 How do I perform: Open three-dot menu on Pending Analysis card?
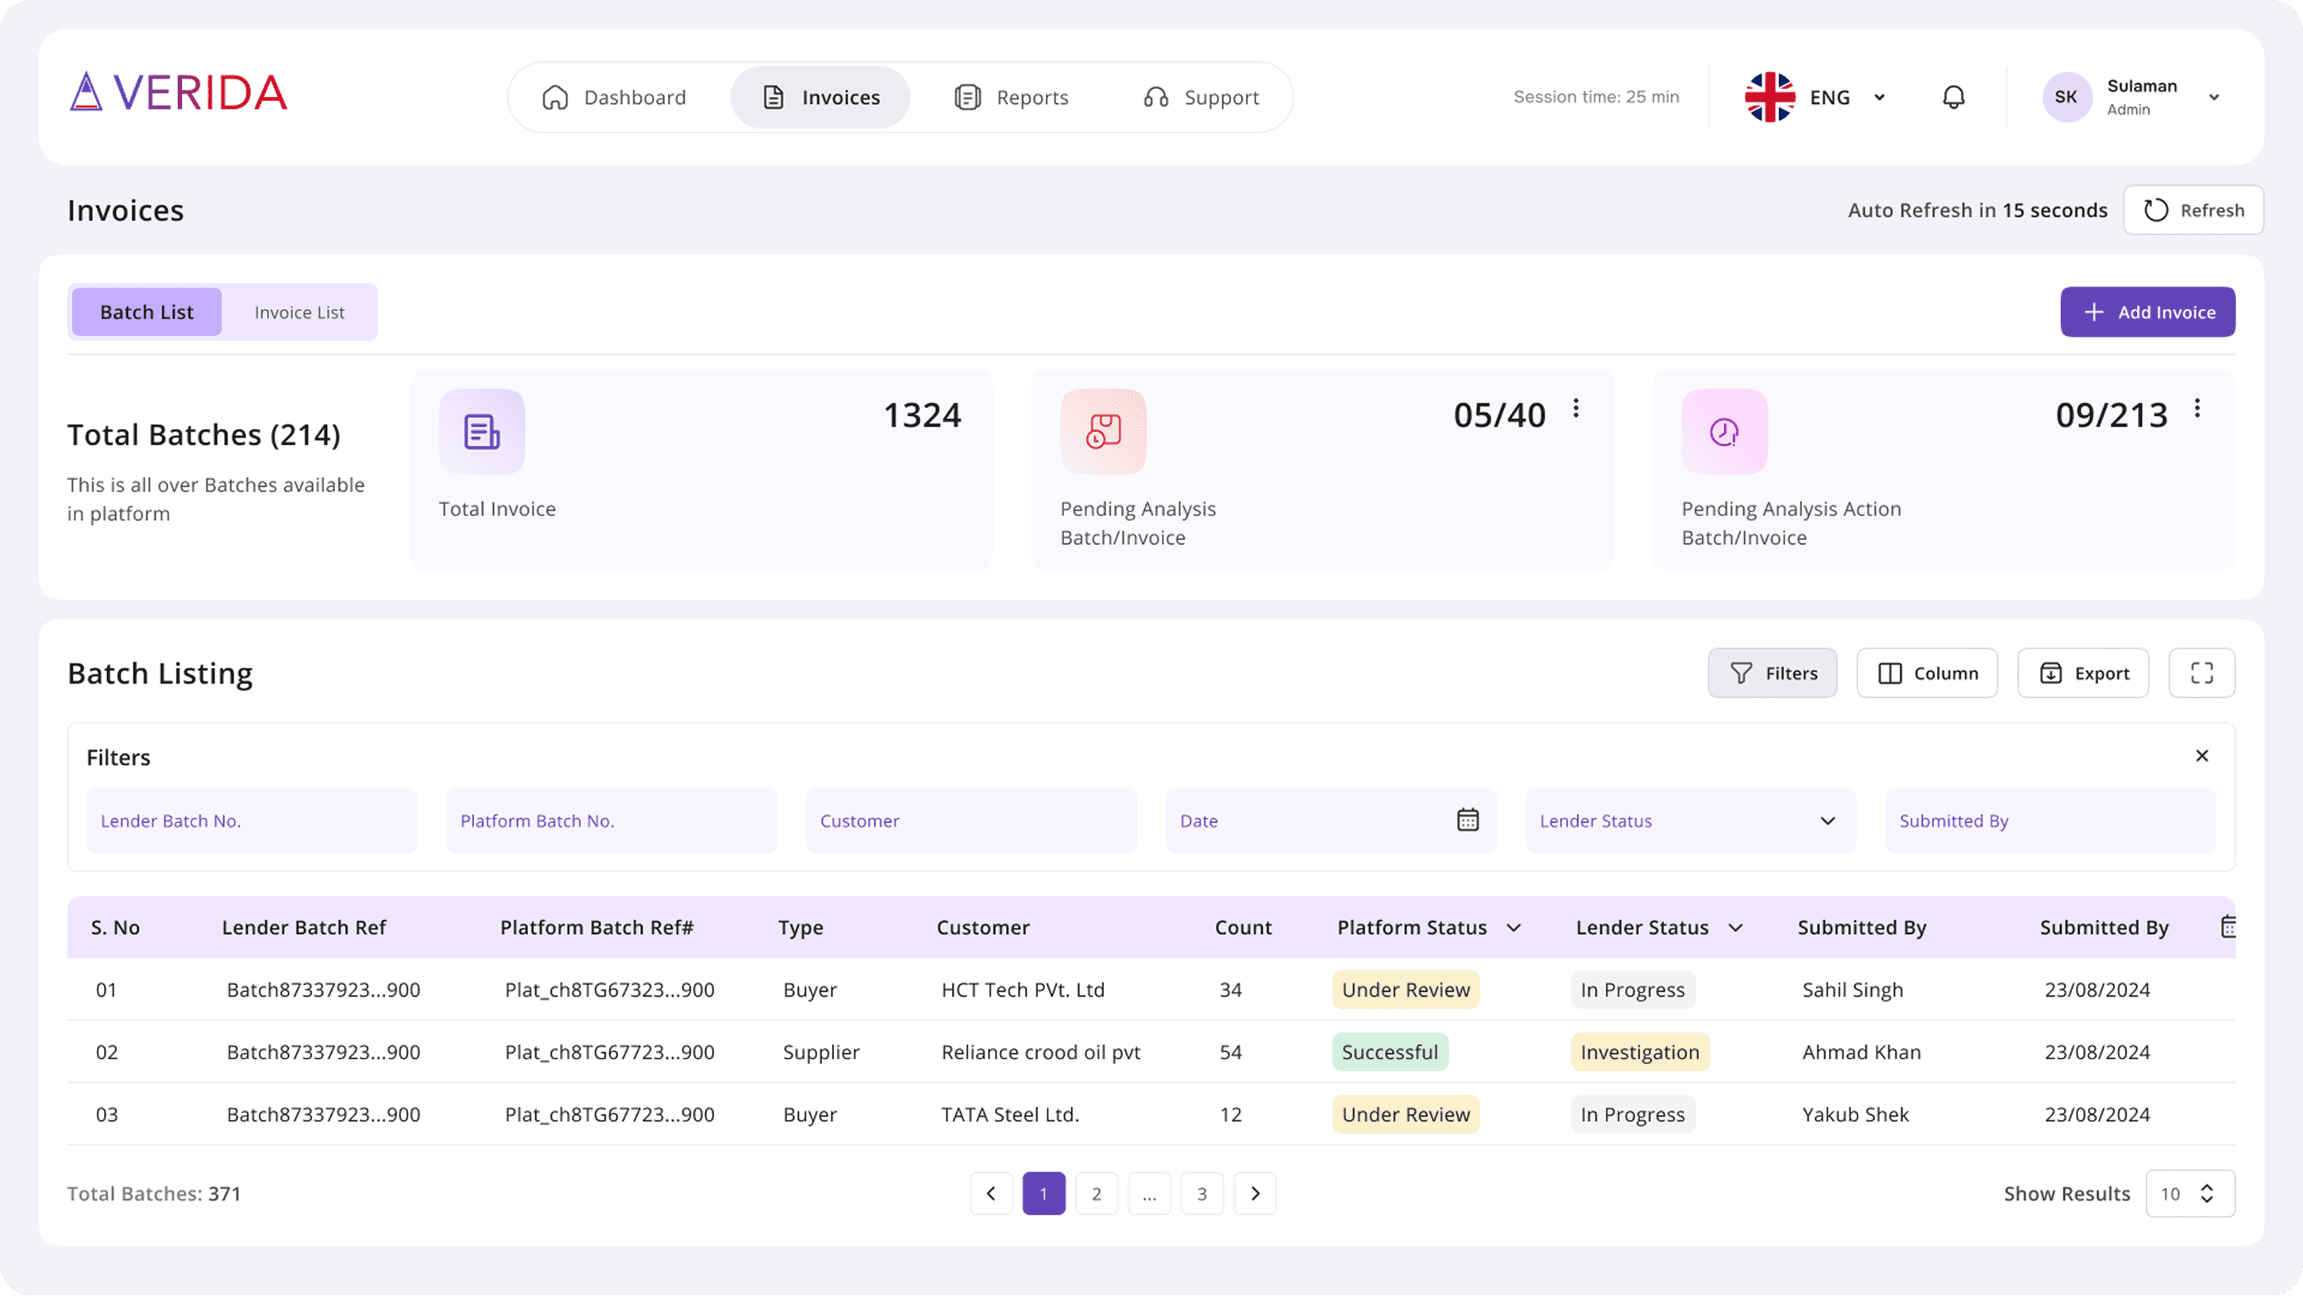point(1576,408)
